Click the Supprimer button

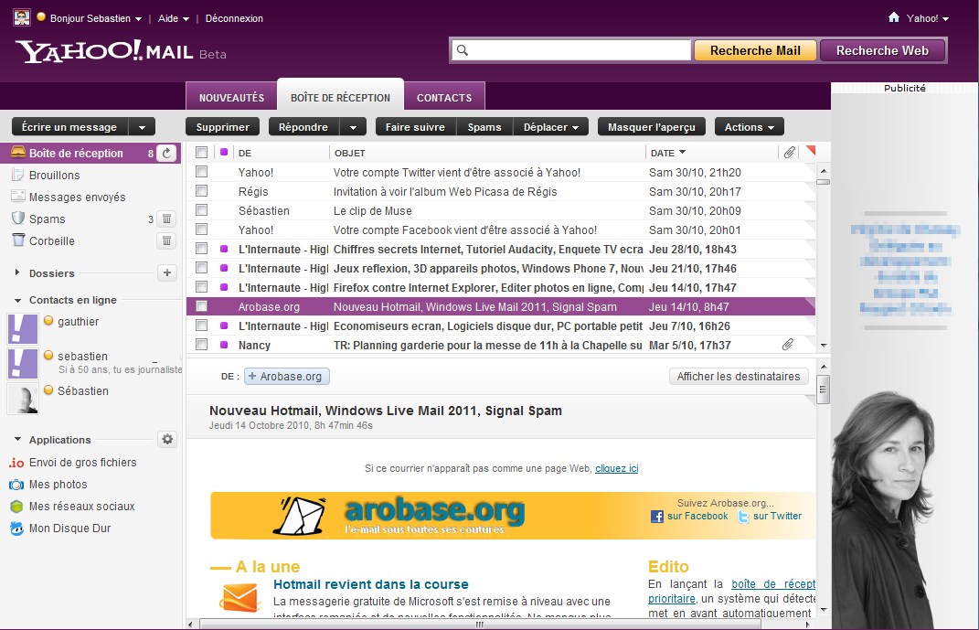click(222, 127)
